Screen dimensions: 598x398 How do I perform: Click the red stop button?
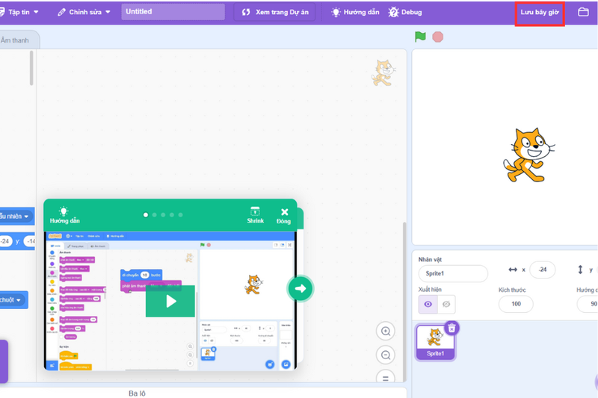pos(438,37)
